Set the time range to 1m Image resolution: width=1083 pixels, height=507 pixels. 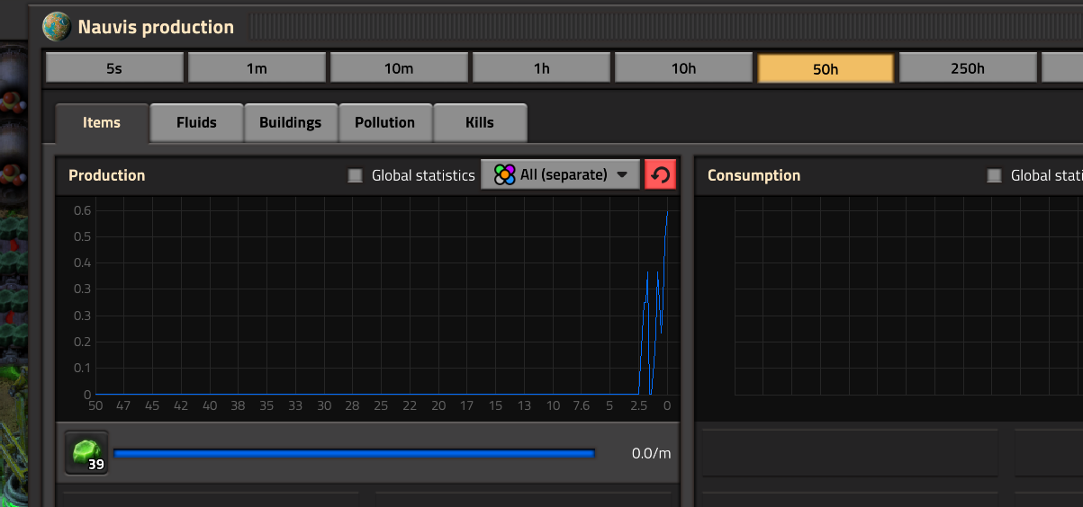click(x=257, y=68)
